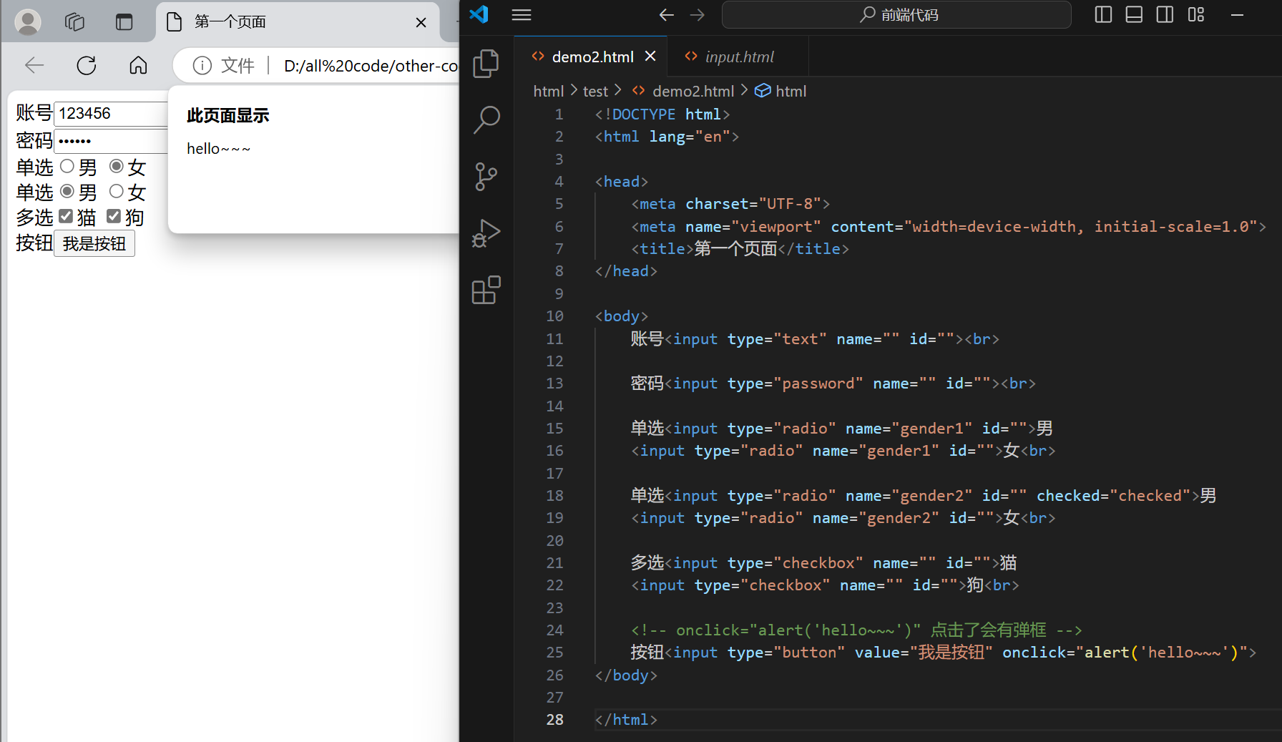Go back in VS Code navigation
1282x742 pixels.
click(x=666, y=14)
